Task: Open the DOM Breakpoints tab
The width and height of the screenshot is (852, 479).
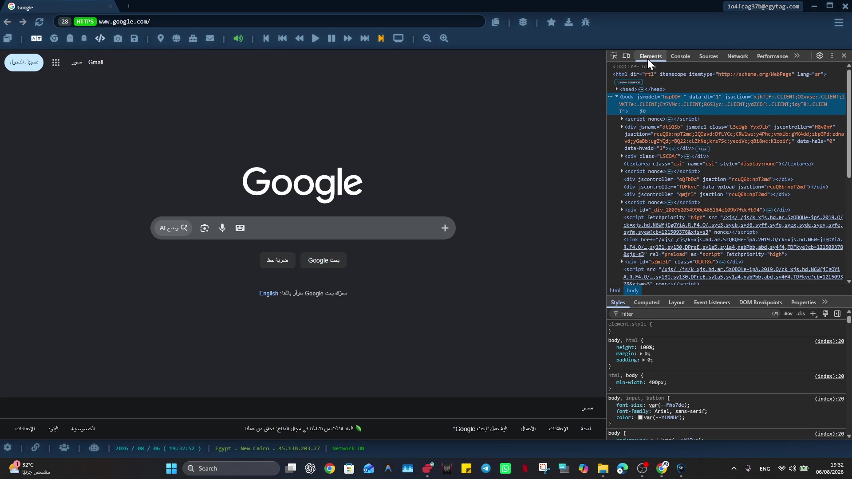Action: point(761,302)
